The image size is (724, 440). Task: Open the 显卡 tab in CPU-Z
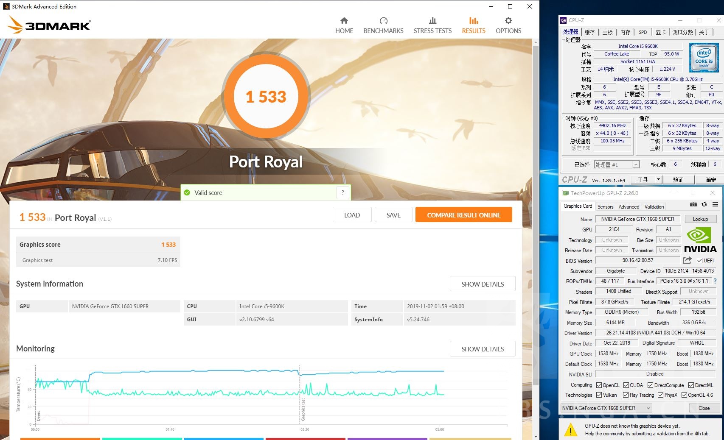pyautogui.click(x=661, y=32)
